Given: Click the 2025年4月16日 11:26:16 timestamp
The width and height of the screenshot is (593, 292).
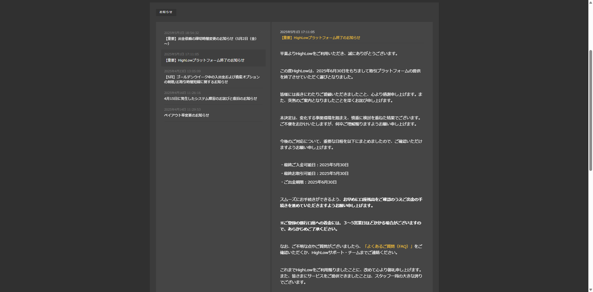Looking at the screenshot, I should (x=182, y=93).
